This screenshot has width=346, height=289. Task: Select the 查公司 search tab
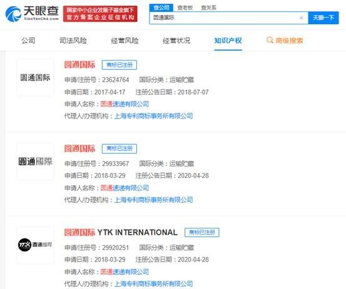pyautogui.click(x=161, y=7)
